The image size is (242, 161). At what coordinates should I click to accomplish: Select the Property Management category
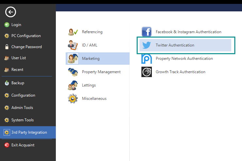click(x=101, y=72)
